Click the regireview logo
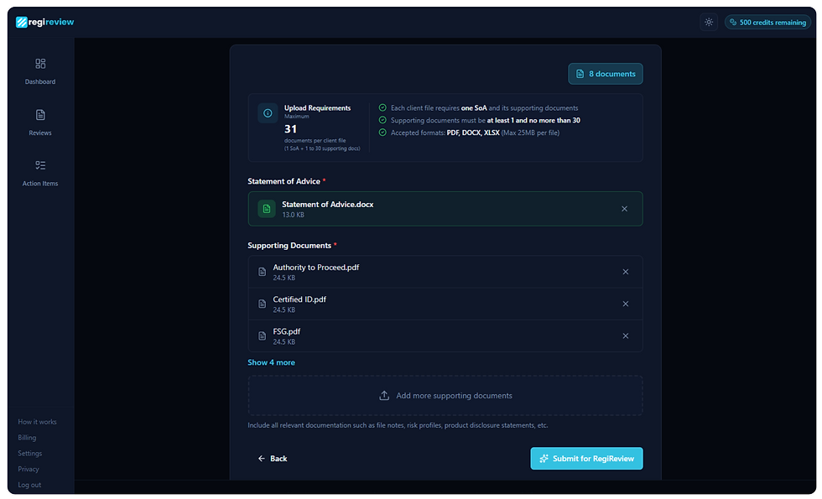Viewport: 822px width, 499px height. [x=45, y=22]
